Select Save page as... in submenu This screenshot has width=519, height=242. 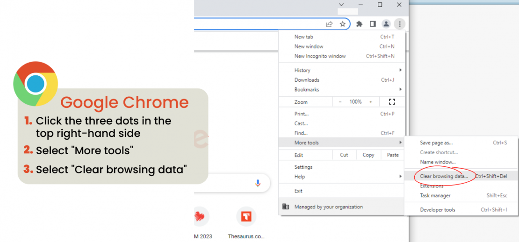pyautogui.click(x=461, y=143)
